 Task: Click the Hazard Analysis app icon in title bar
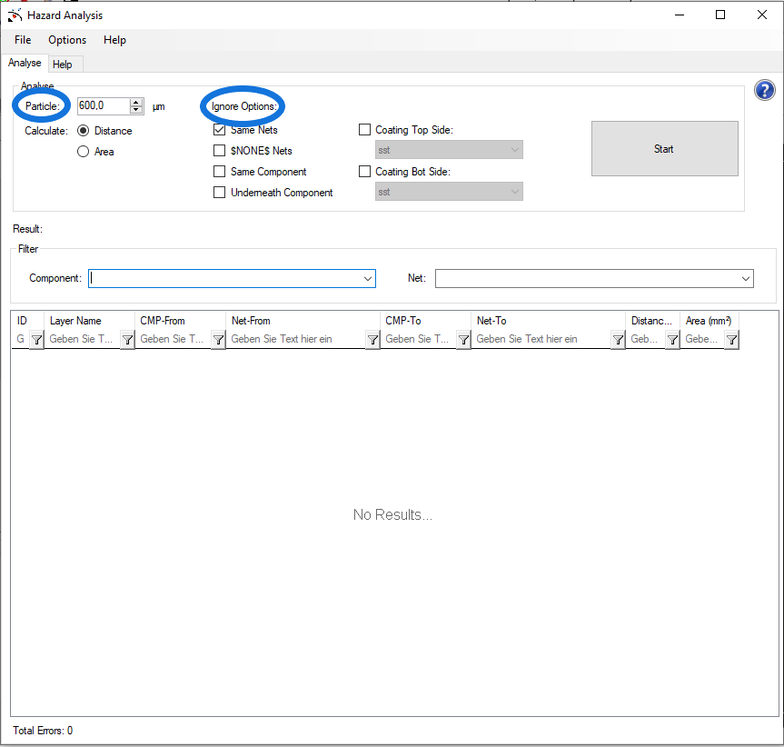15,15
